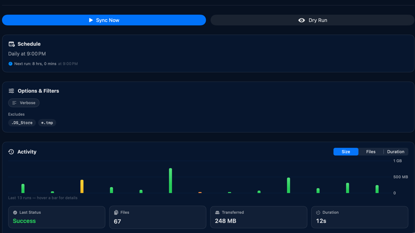
Task: Click the 67 files value
Action: click(117, 221)
